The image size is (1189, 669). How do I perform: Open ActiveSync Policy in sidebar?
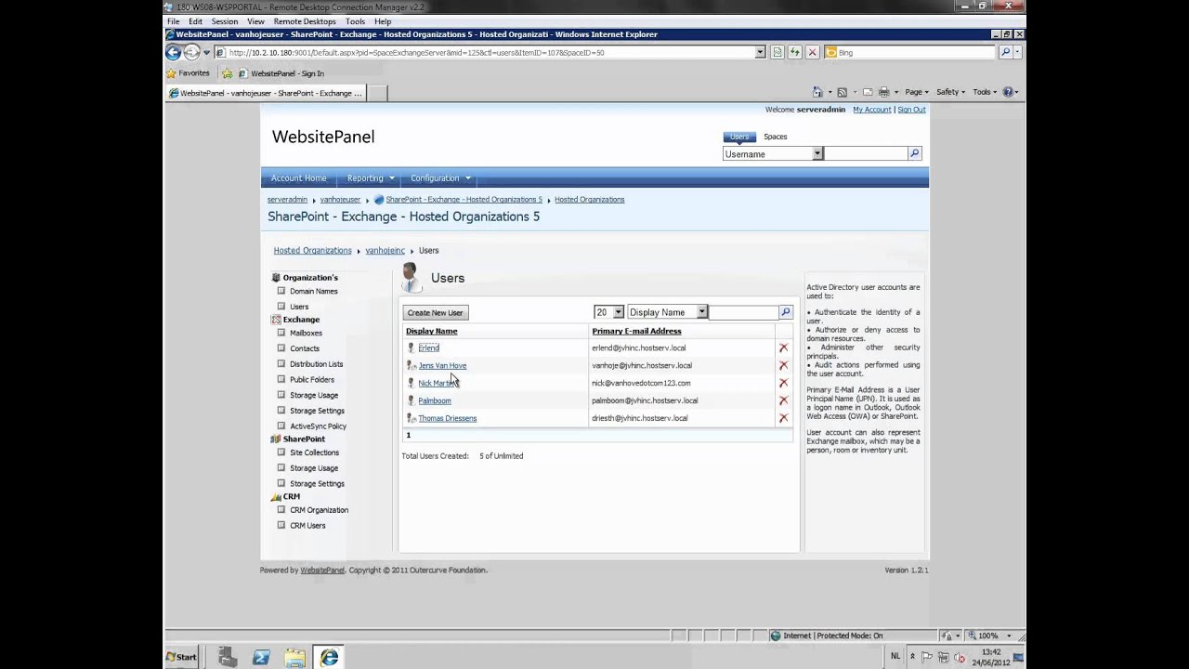(318, 426)
